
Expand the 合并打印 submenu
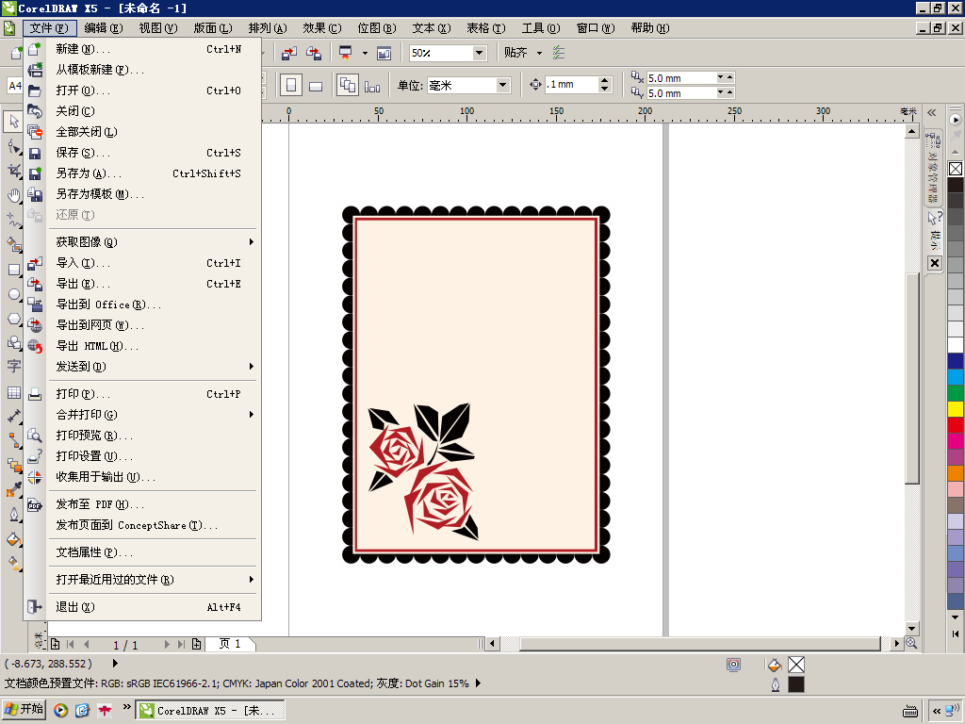point(251,415)
